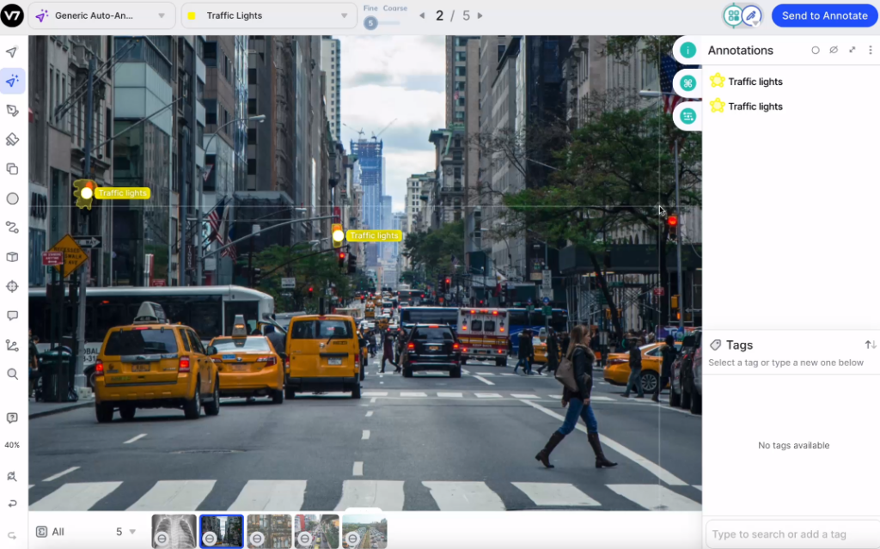Viewport: 880px width, 549px height.
Task: Activate the Auto-Annotate tool in sidebar
Action: pyautogui.click(x=12, y=82)
